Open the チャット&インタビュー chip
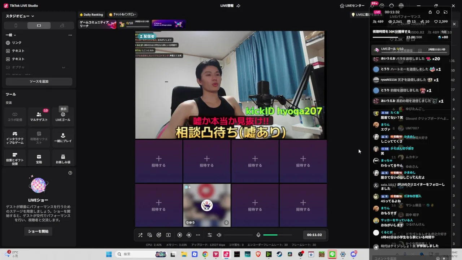 123,15
